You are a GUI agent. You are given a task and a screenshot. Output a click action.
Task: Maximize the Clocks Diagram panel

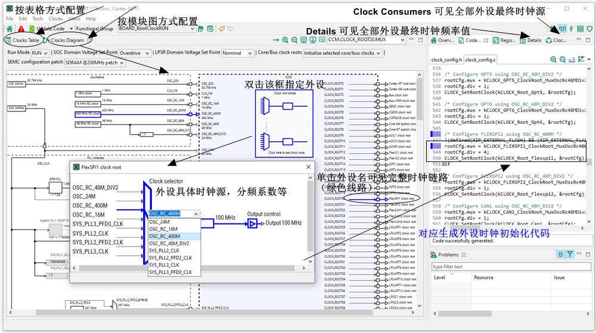tap(420, 39)
